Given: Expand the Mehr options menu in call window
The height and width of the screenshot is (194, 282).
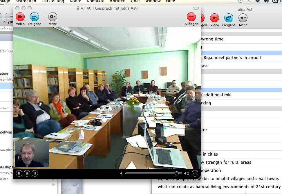Looking at the screenshot, I should pos(53,17).
